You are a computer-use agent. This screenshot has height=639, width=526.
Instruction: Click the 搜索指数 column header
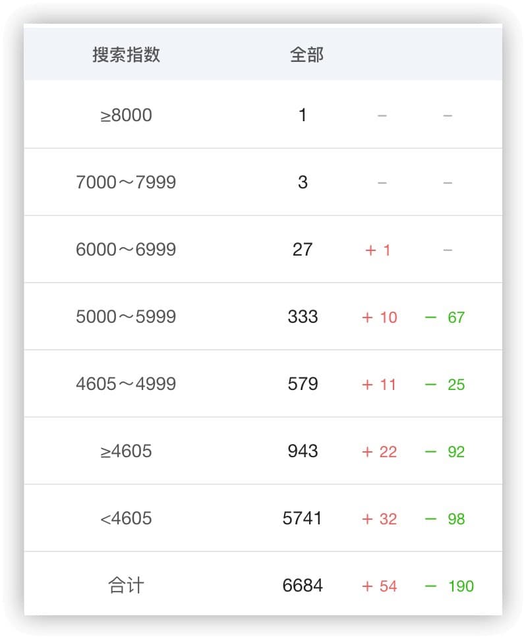126,55
